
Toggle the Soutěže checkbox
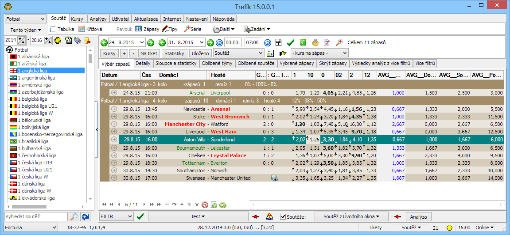pos(283,216)
